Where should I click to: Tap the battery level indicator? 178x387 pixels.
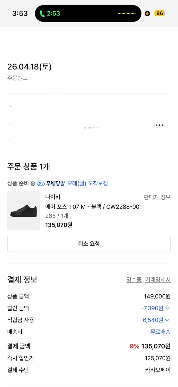pyautogui.click(x=160, y=13)
